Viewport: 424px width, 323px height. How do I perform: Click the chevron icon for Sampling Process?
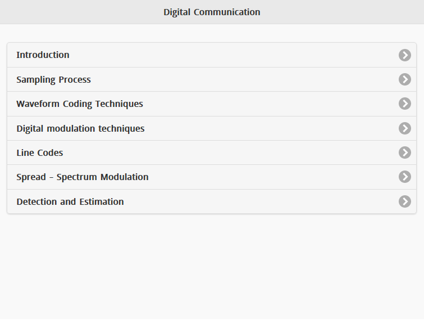405,79
